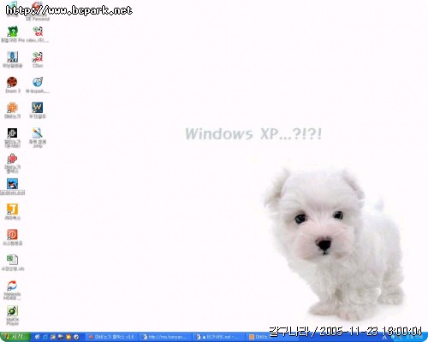Viewport: 428px width, 342px height.
Task: Open the green question-mark icon on the desktop
Action: [x=12, y=32]
